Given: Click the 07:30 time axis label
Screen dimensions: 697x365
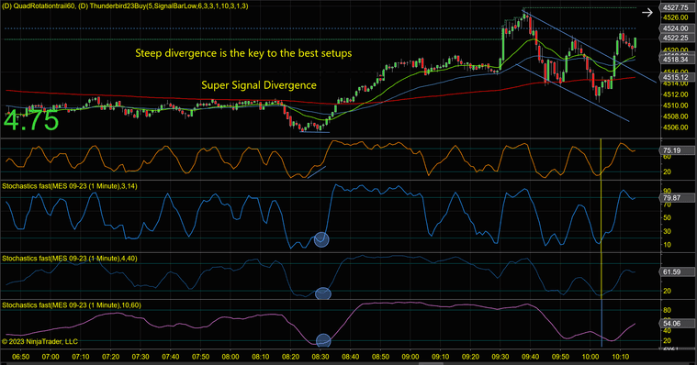Looking at the screenshot, I should pyautogui.click(x=141, y=357).
